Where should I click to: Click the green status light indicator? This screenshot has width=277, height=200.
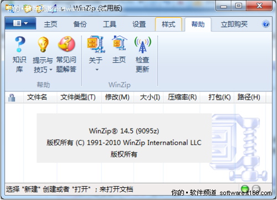(245, 189)
